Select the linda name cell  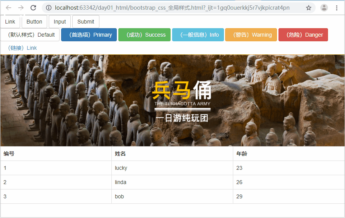coord(172,182)
